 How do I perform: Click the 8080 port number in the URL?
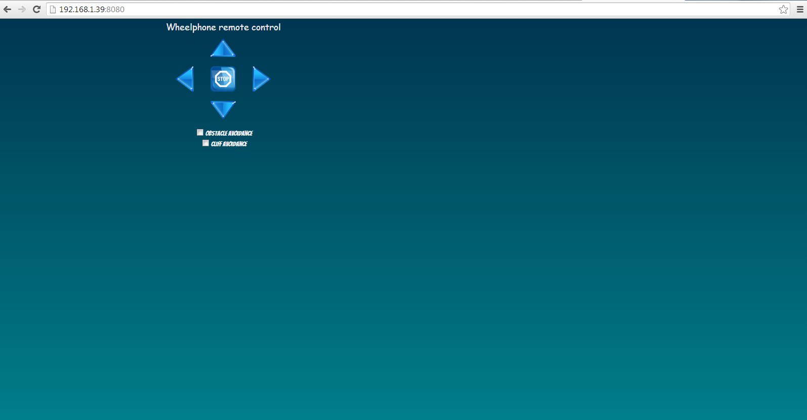[116, 9]
